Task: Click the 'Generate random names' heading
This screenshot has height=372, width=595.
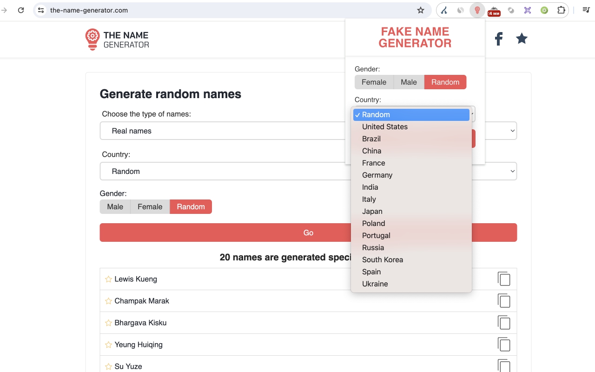Action: 171,94
